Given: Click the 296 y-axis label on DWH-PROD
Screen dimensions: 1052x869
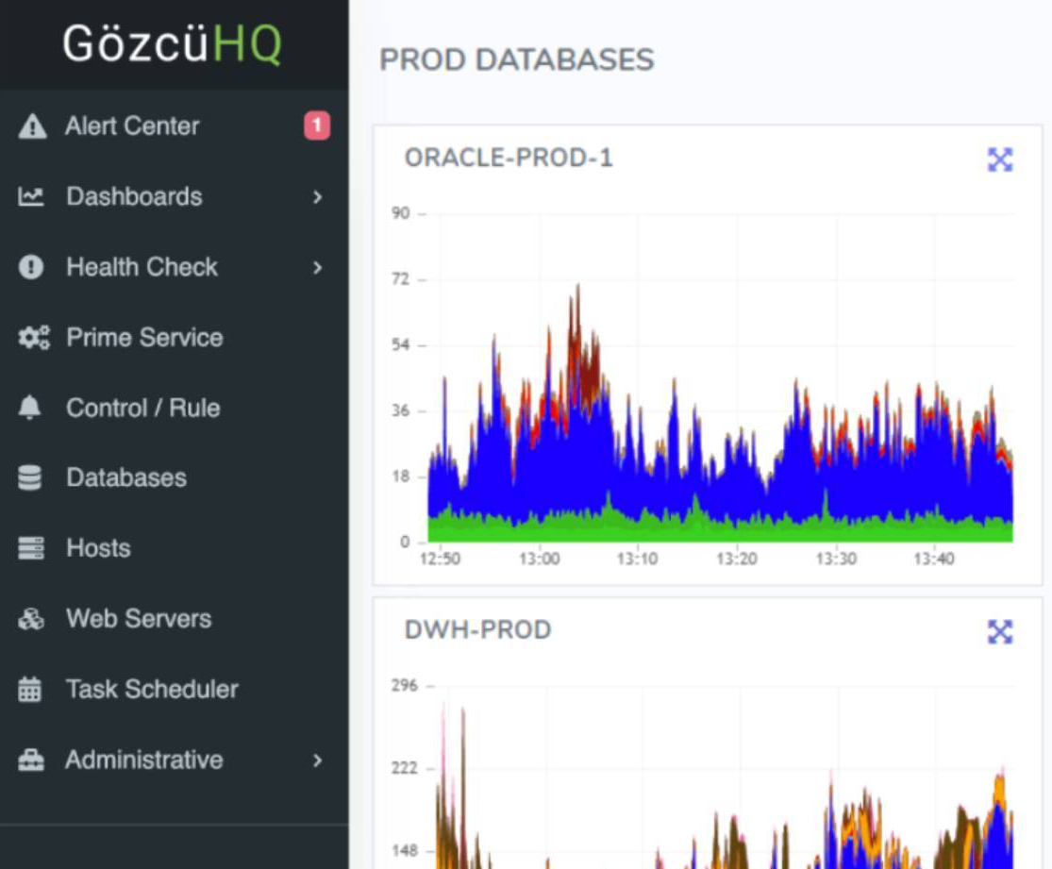Looking at the screenshot, I should point(405,686).
